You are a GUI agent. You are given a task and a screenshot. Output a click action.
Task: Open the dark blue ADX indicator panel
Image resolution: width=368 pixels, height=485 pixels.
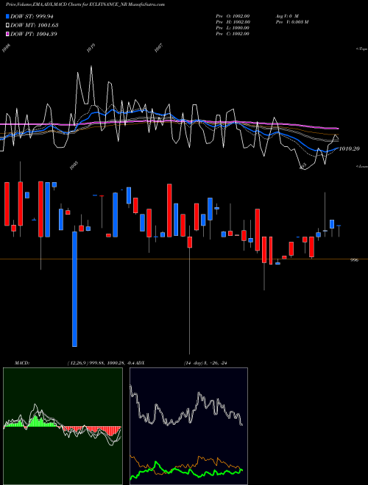[188, 426]
